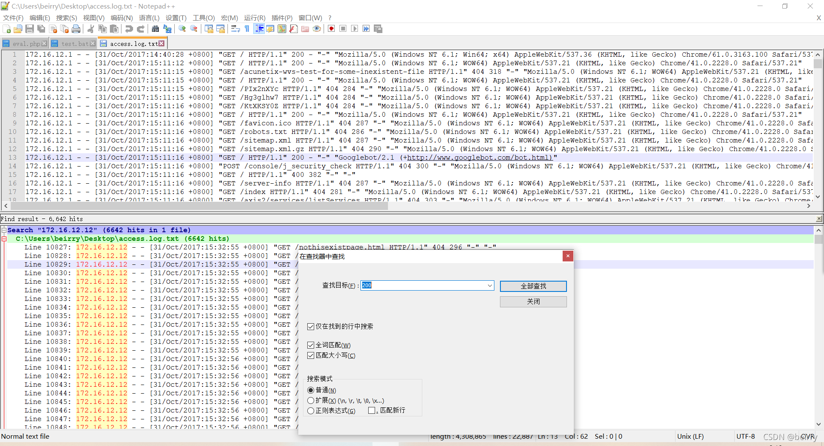Open the Replace toolbar icon
This screenshot has width=824, height=446.
[x=167, y=29]
